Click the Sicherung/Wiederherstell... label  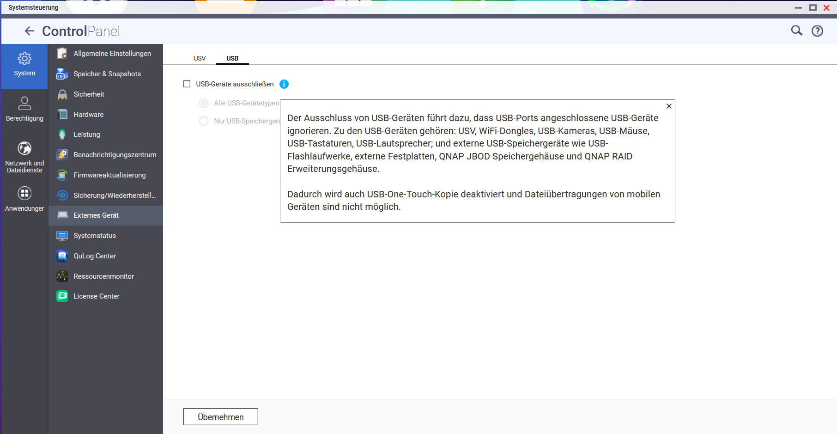[115, 196]
